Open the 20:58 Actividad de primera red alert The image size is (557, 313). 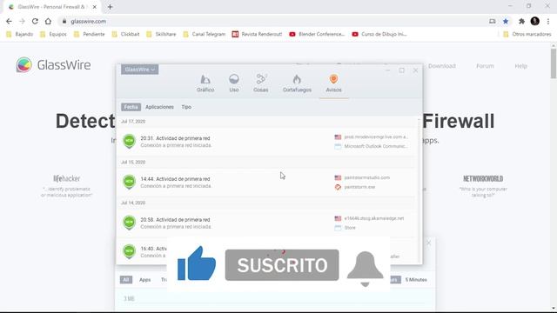pos(175,220)
